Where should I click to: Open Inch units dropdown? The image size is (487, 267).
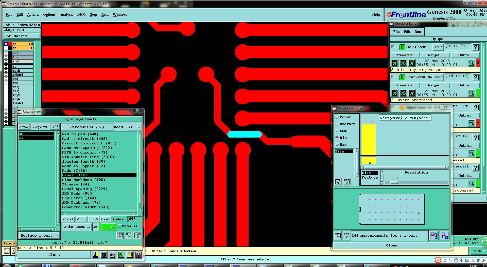478,251
